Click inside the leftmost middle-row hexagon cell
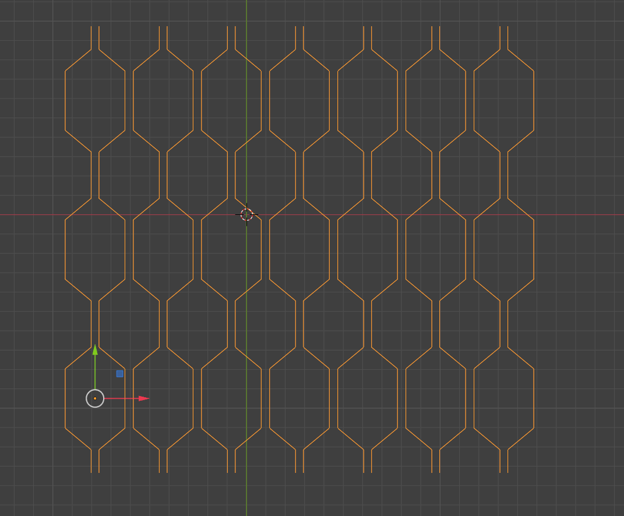 tap(95, 249)
